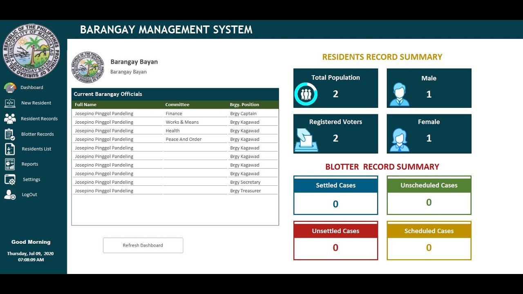Click the Committee column header
Image resolution: width=523 pixels, height=294 pixels.
coord(177,105)
